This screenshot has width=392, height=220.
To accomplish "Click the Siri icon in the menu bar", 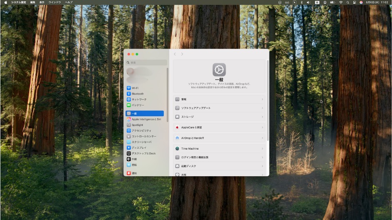I will 361,2.
